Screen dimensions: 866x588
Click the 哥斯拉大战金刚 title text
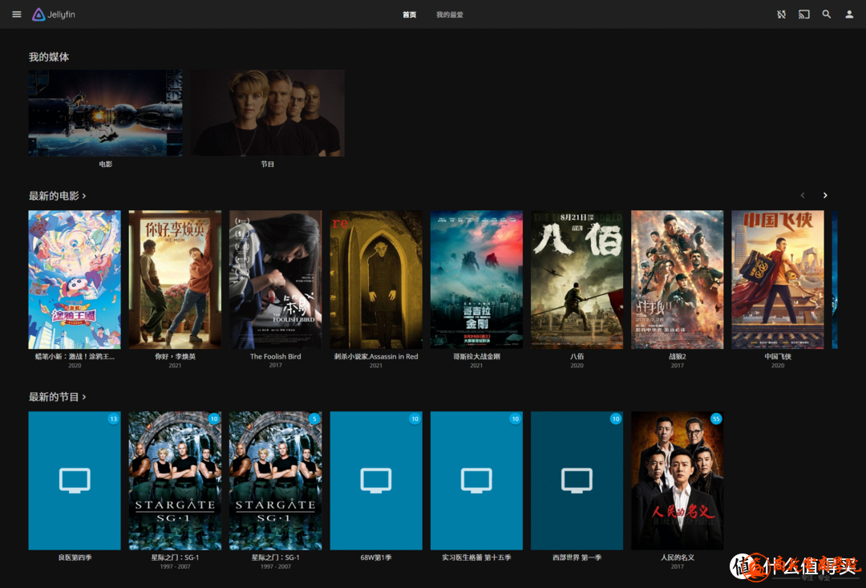pyautogui.click(x=476, y=356)
